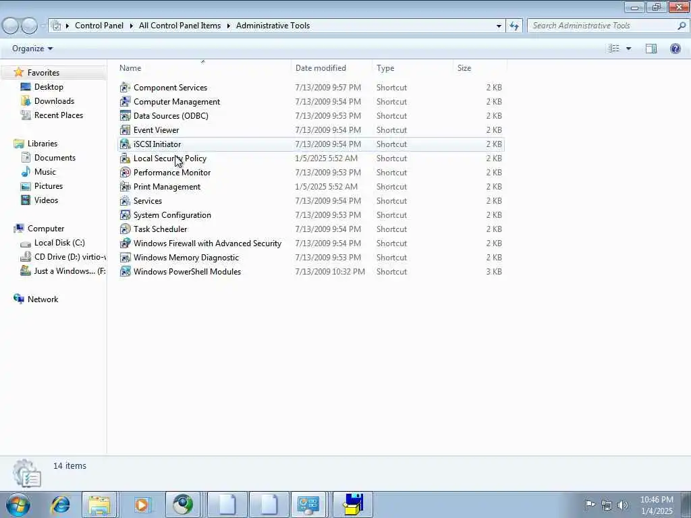Select Windows Firewall with Advanced Security icon
Screen dimensions: 691x518
point(125,243)
